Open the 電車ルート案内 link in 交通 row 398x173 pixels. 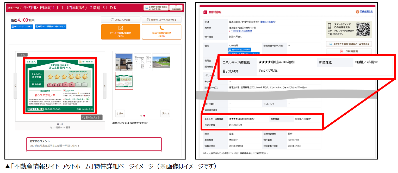coord(267,22)
